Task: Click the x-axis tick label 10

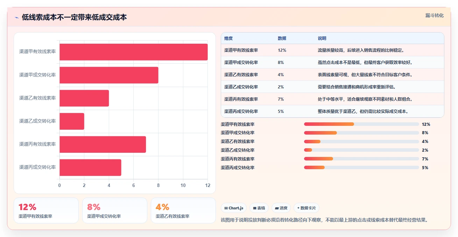Action: 183,185
